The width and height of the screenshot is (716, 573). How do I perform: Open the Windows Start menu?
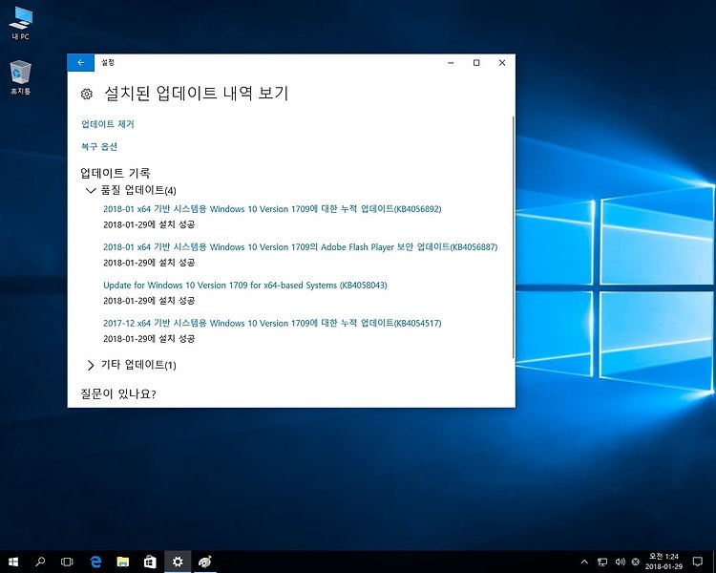click(13, 562)
